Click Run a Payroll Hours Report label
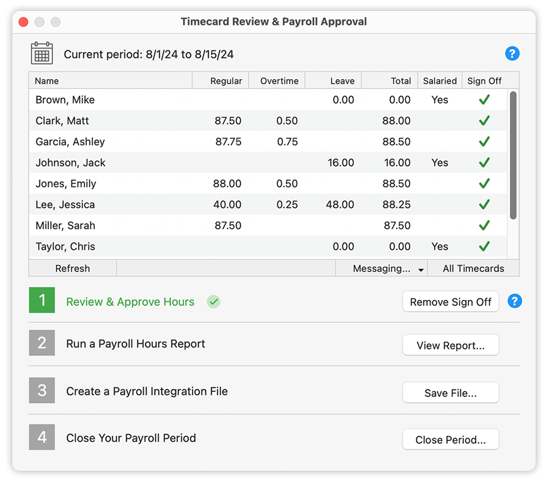 [x=136, y=344]
